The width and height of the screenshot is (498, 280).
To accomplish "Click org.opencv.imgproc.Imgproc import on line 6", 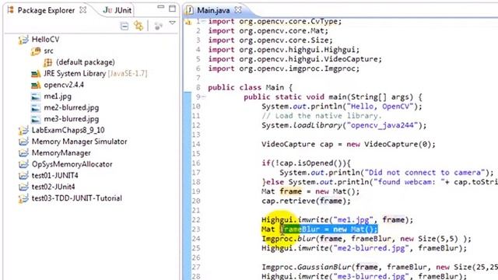I will pos(299,68).
